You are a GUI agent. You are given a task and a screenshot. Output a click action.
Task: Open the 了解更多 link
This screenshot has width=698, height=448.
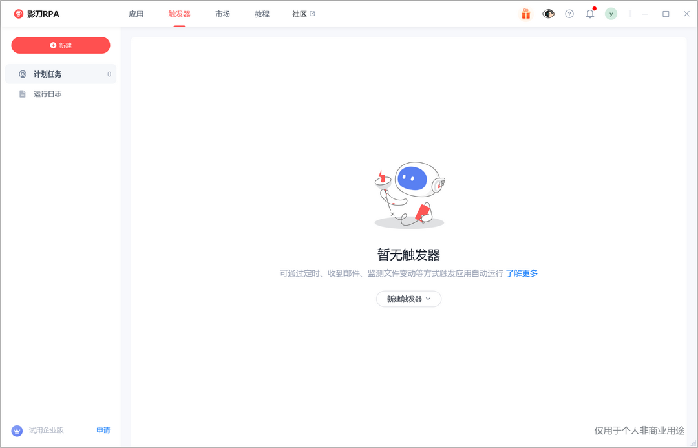(x=522, y=273)
